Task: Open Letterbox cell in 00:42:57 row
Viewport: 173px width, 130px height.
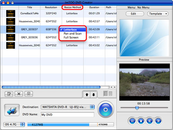Action: [x=73, y=21]
